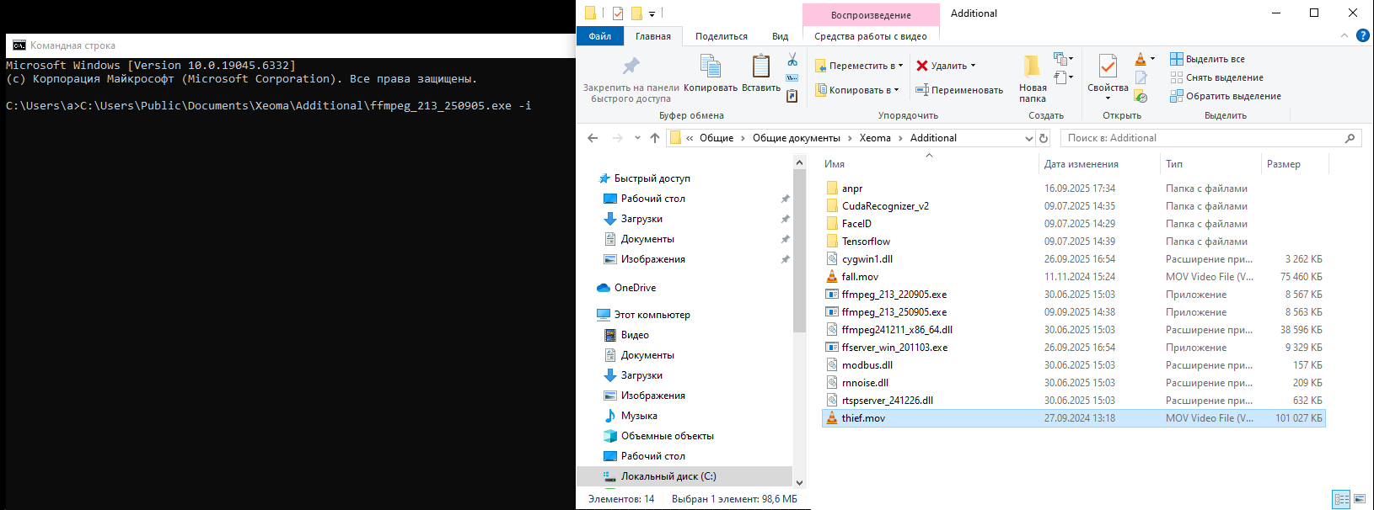This screenshot has width=1374, height=510.
Task: Open Explorer help question mark icon
Action: pyautogui.click(x=1362, y=35)
